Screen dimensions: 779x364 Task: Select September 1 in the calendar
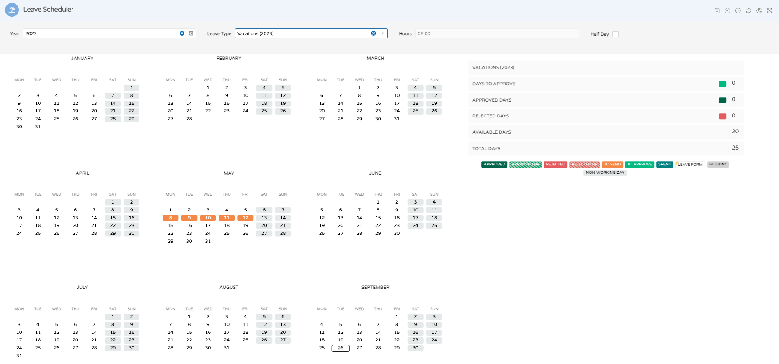coord(397,316)
